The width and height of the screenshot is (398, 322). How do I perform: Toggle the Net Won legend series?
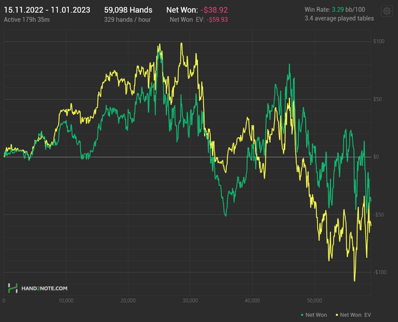pyautogui.click(x=314, y=315)
